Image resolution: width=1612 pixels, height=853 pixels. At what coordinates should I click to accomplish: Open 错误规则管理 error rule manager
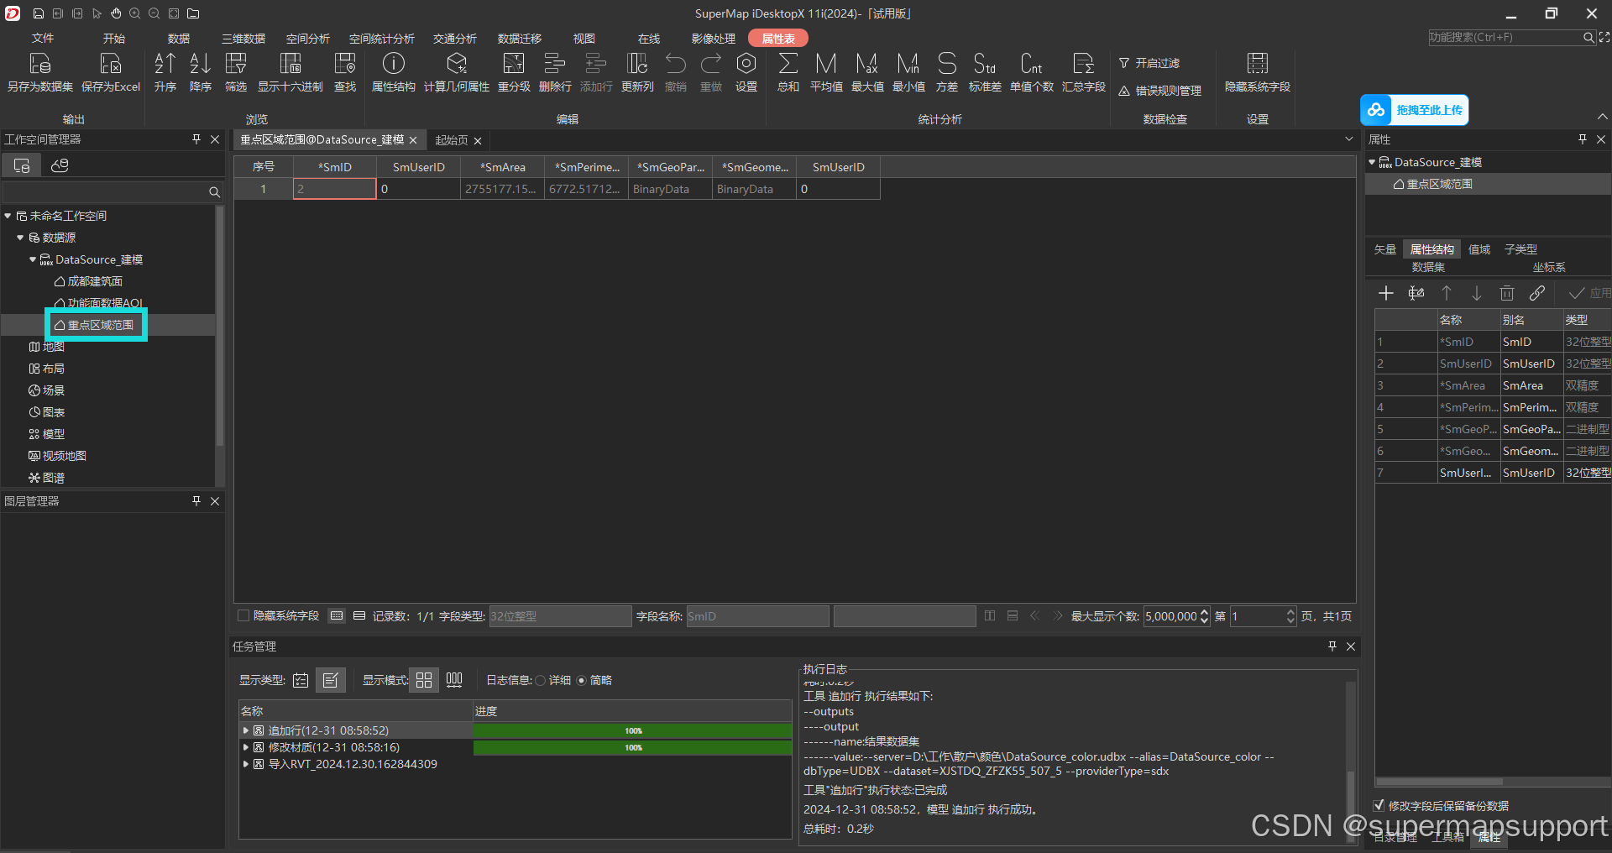[1159, 91]
